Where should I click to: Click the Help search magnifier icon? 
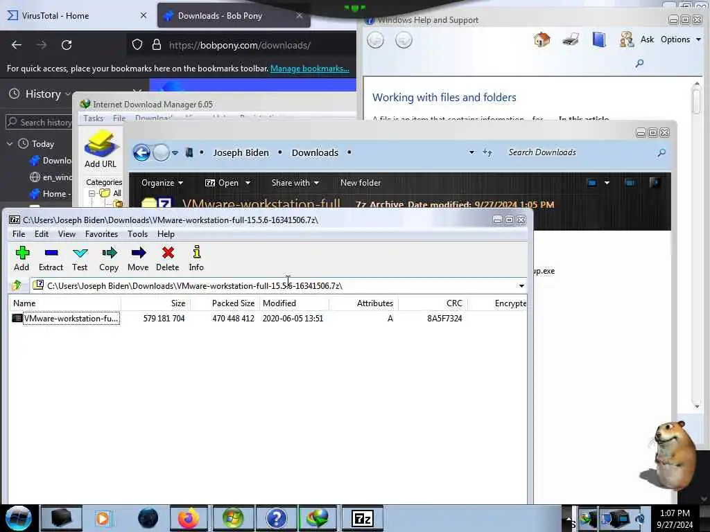[x=639, y=63]
